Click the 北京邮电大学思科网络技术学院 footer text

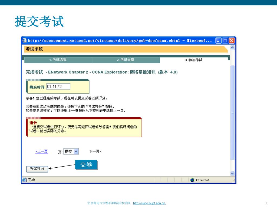point(109,203)
